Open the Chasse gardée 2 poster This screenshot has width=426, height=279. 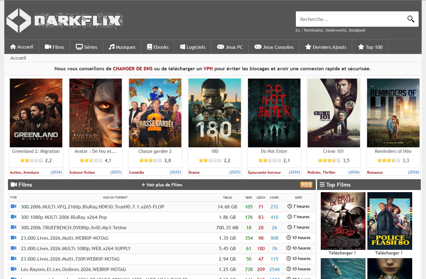click(155, 113)
